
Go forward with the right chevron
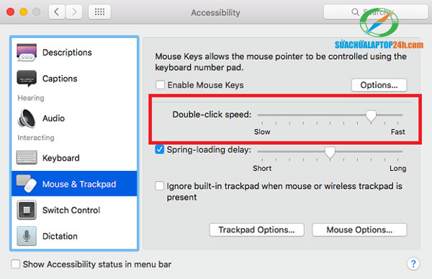(x=74, y=12)
